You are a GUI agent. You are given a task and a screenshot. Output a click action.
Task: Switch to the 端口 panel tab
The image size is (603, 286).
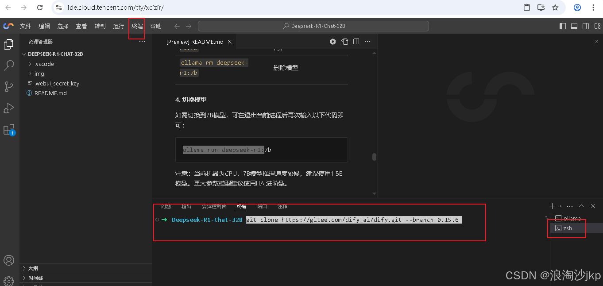point(262,206)
